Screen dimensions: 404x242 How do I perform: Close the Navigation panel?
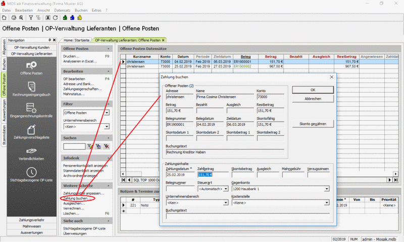[x=55, y=40]
